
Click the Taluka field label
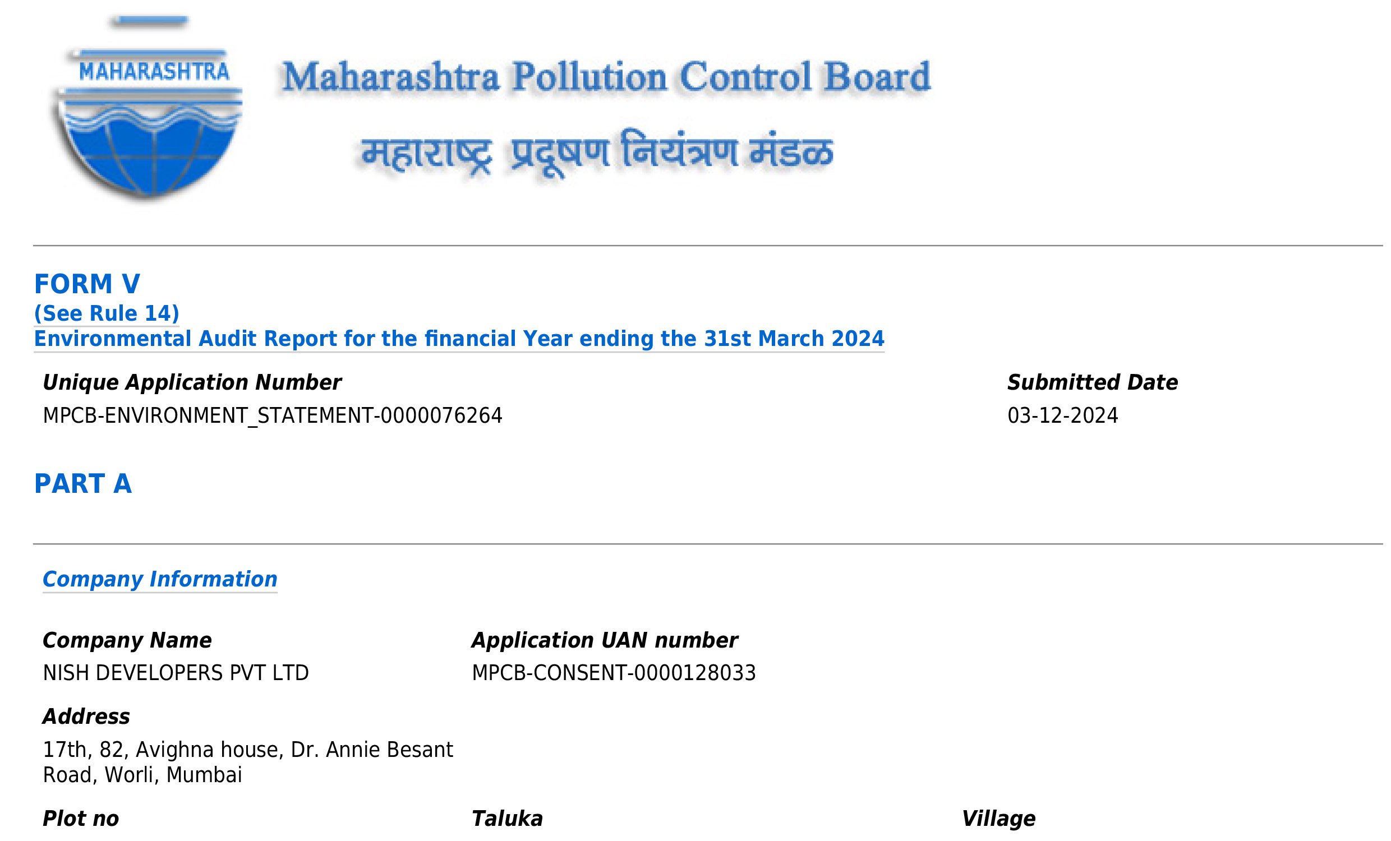coord(507,819)
